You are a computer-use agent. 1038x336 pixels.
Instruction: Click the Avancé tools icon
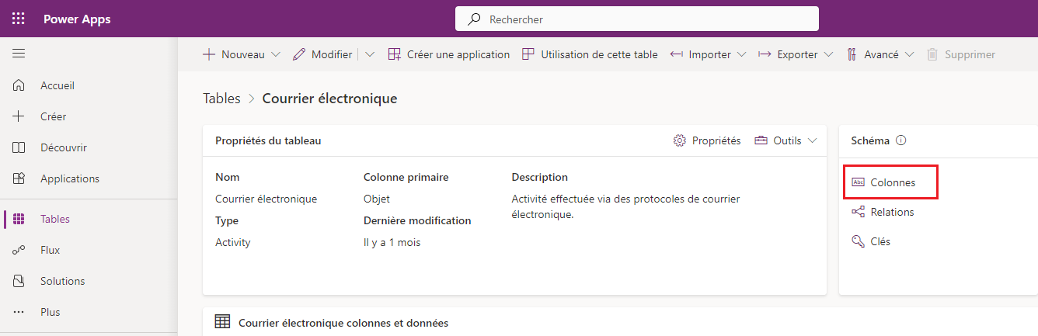pos(852,54)
